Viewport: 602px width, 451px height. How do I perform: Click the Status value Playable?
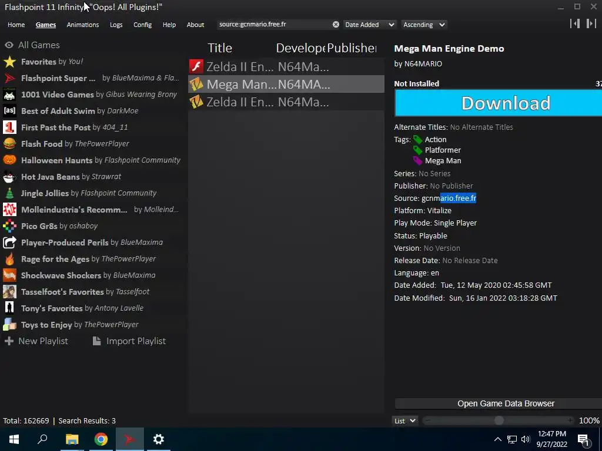tap(433, 236)
